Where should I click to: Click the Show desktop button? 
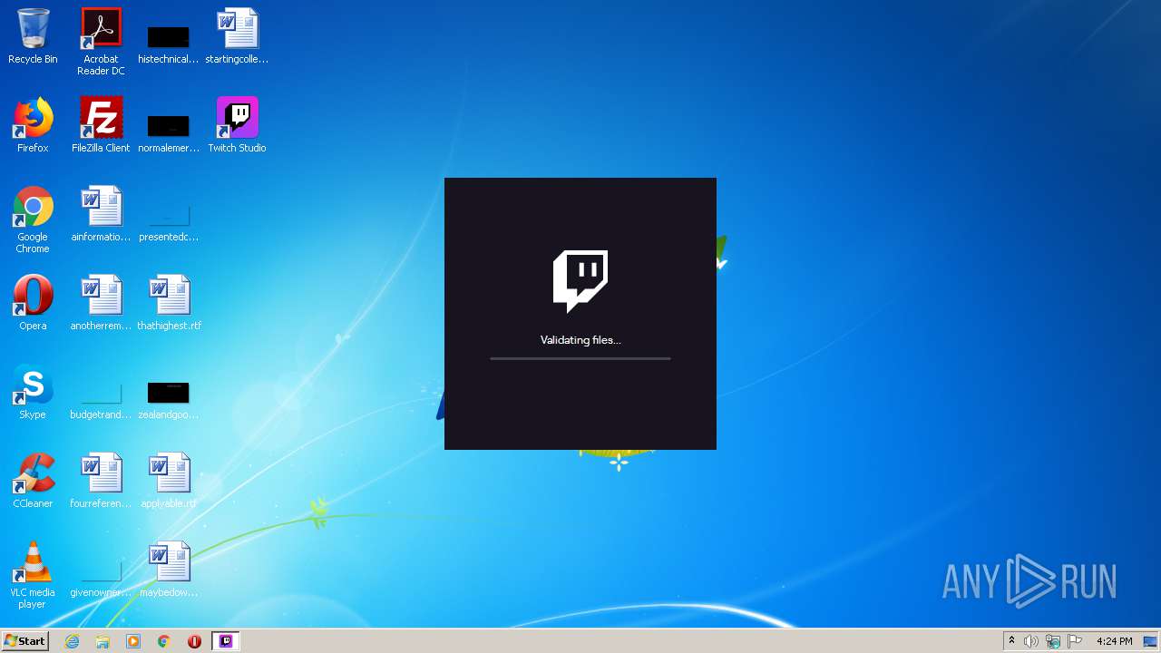(x=1152, y=641)
